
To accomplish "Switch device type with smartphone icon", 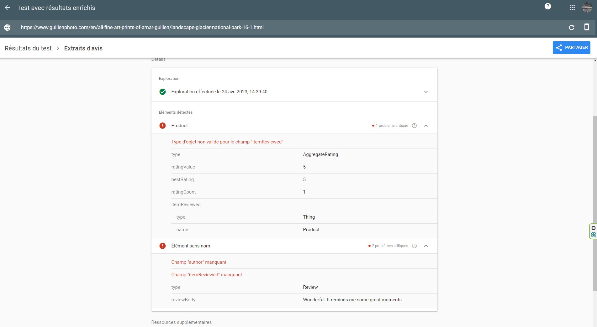I will tap(586, 27).
